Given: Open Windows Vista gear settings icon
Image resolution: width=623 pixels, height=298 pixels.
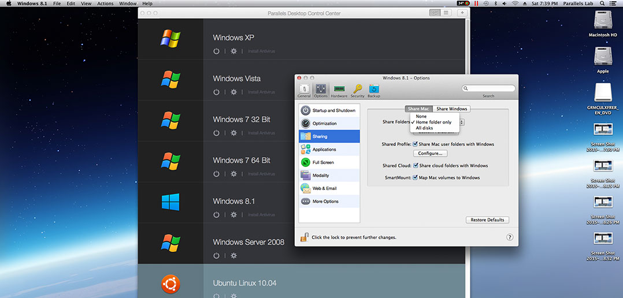Looking at the screenshot, I should coord(233,92).
